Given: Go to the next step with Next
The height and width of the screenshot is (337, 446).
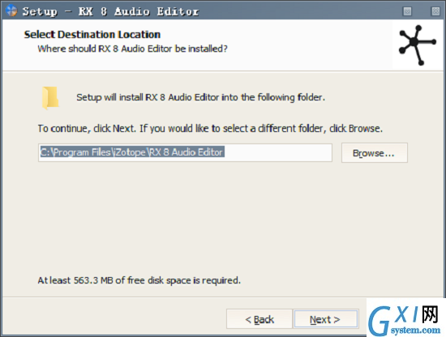Looking at the screenshot, I should tap(326, 319).
